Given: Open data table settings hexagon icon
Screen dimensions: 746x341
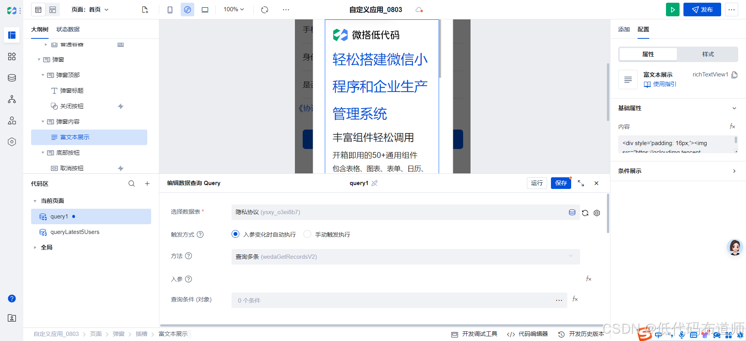Looking at the screenshot, I should pos(597,213).
